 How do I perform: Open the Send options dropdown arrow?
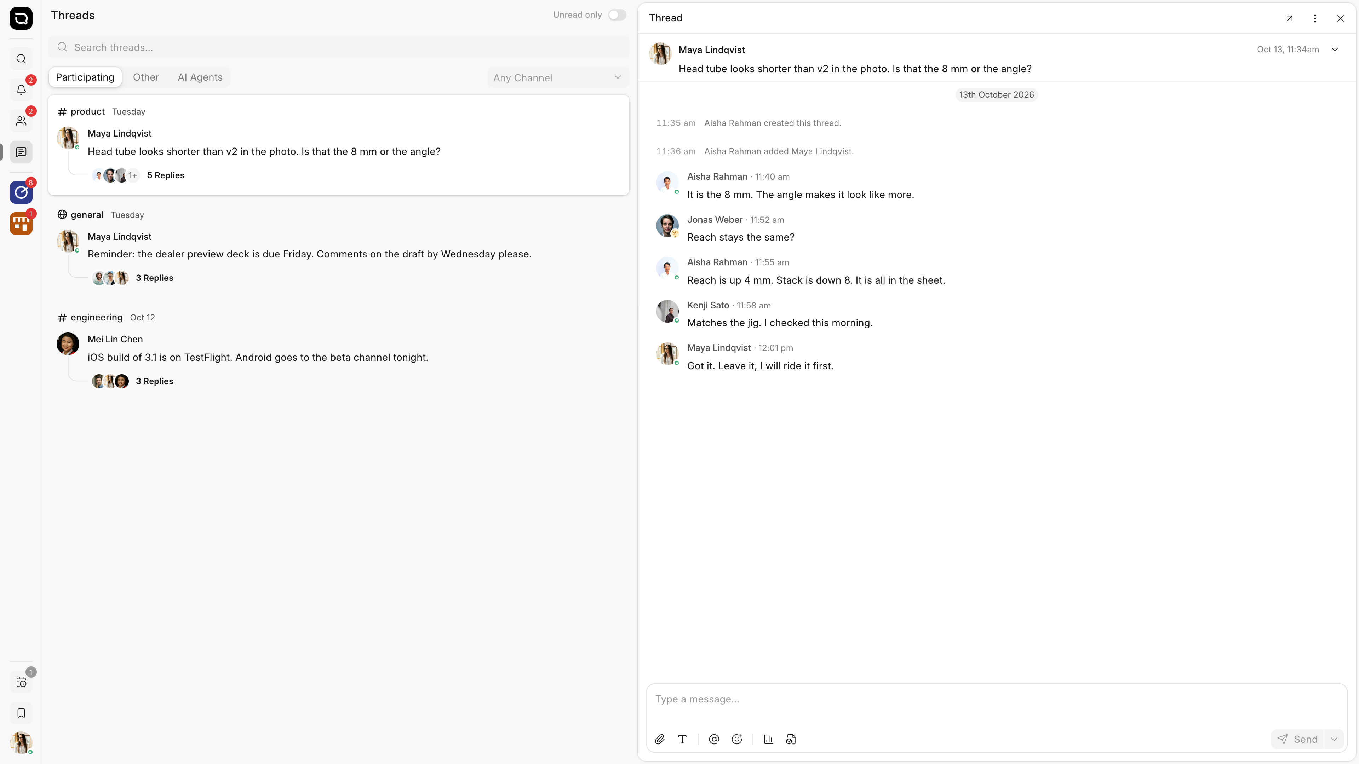(1334, 739)
